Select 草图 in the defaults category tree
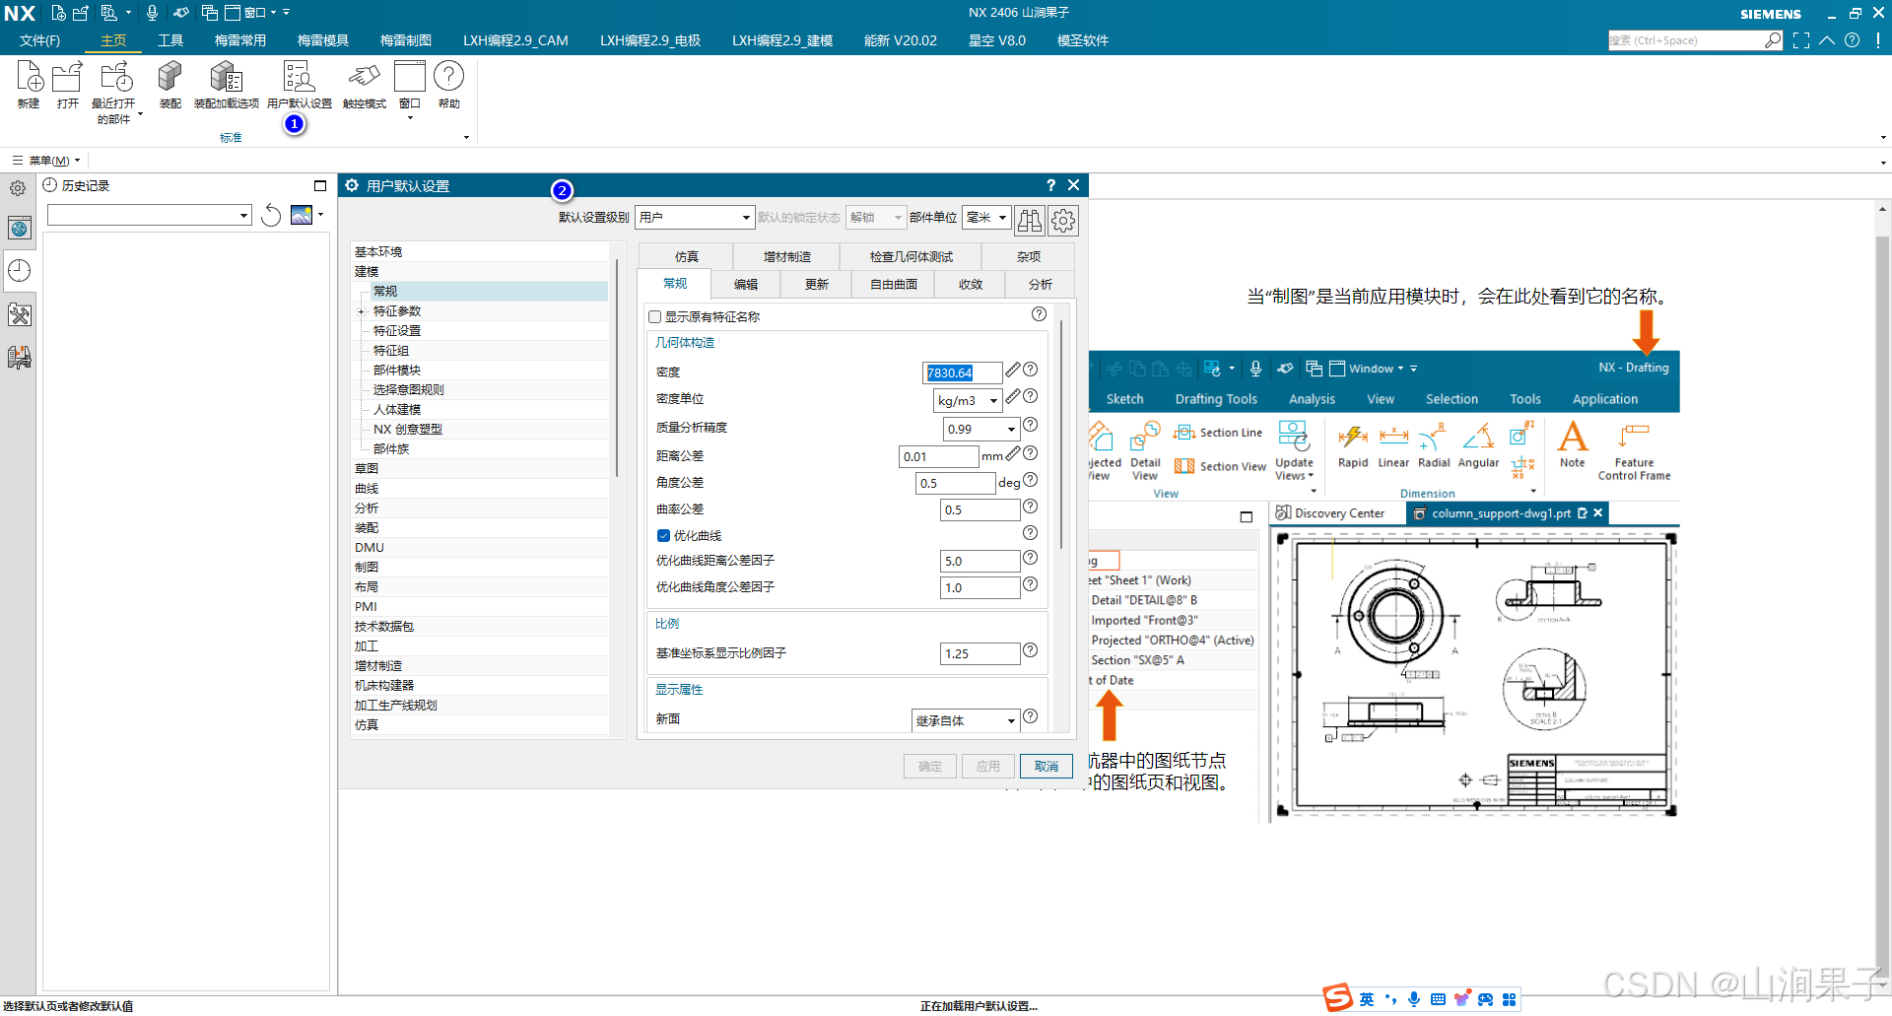 click(x=367, y=469)
